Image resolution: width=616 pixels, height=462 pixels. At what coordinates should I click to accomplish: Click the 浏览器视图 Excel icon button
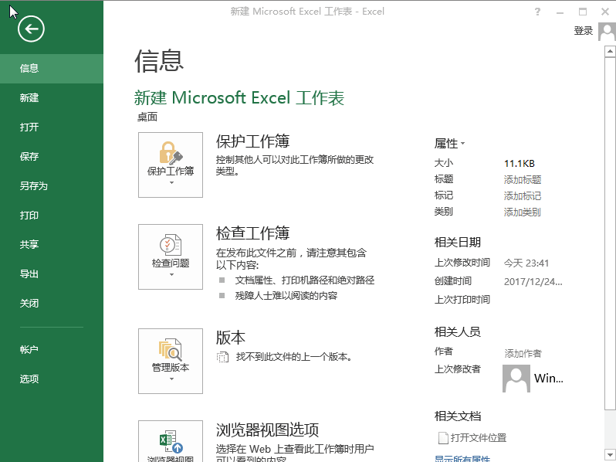click(171, 441)
